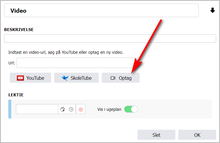Viewport: 220px width, 143px height.
Task: Delete the video with Slet button
Action: coord(156,135)
